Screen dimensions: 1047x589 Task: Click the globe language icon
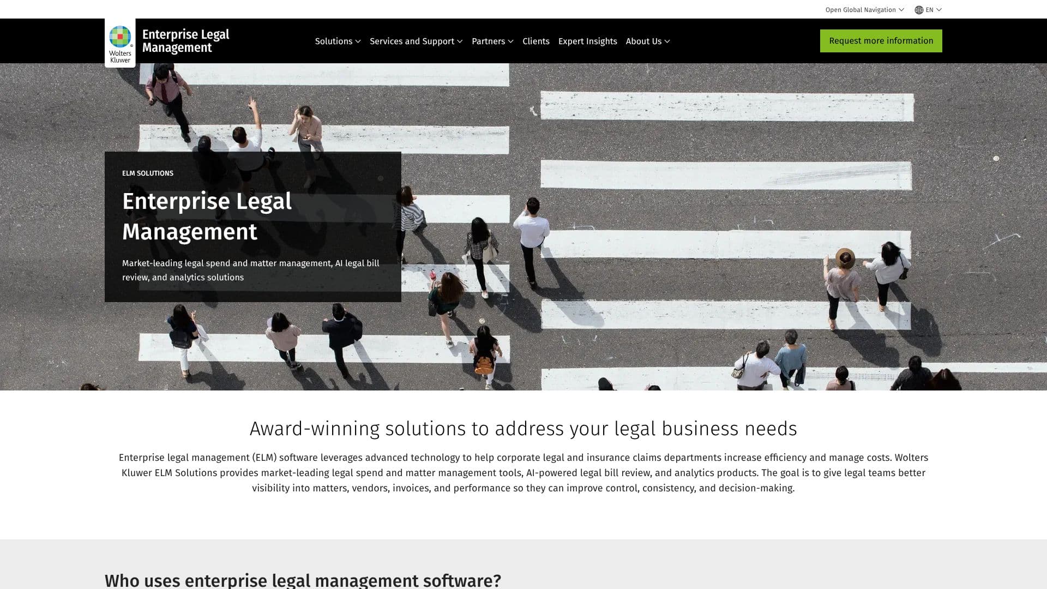pos(919,10)
